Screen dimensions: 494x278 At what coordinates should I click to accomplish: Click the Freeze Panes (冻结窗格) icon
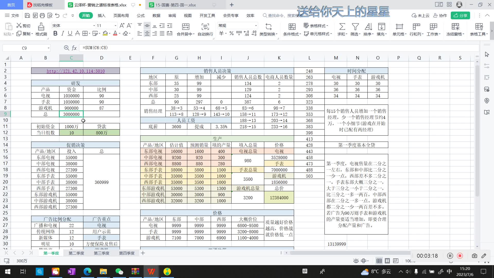coord(455,27)
